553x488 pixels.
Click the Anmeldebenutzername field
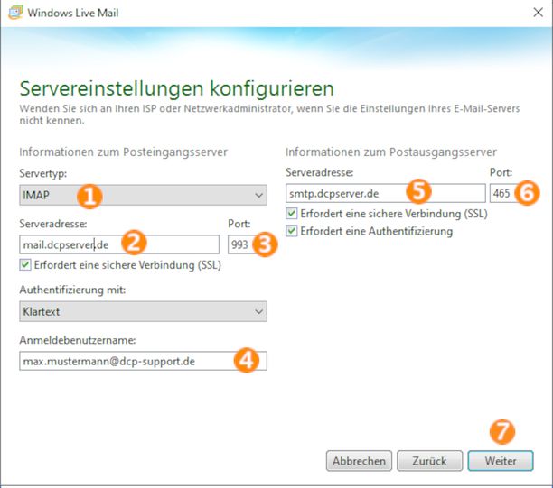143,361
